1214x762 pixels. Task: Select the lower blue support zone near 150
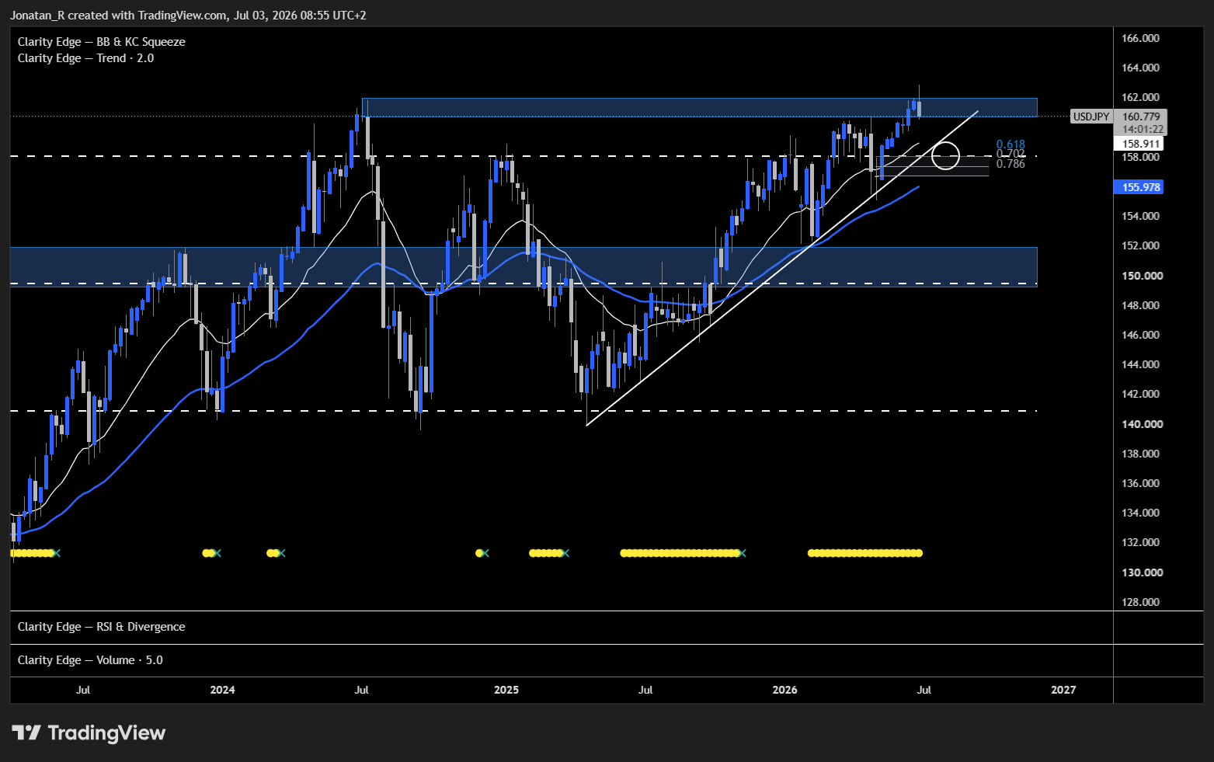(523, 266)
